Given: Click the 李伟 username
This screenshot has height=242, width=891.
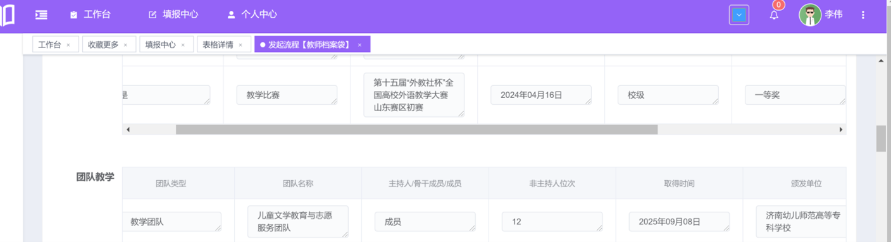Looking at the screenshot, I should [833, 15].
